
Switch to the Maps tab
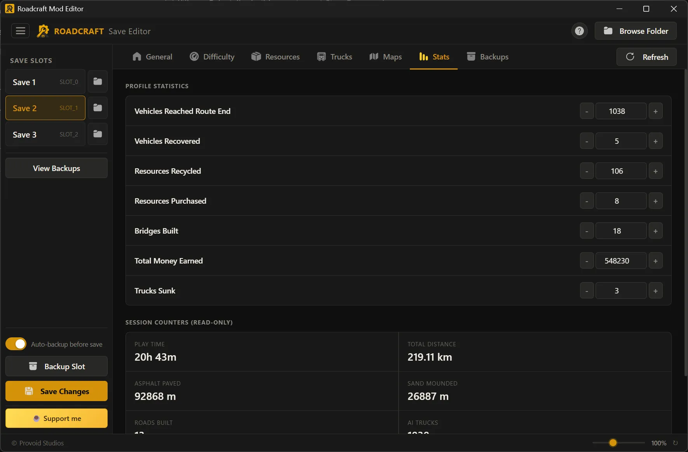tap(385, 57)
